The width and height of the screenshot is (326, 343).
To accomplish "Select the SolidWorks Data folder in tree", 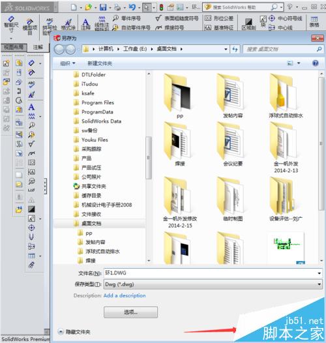I will (x=97, y=121).
